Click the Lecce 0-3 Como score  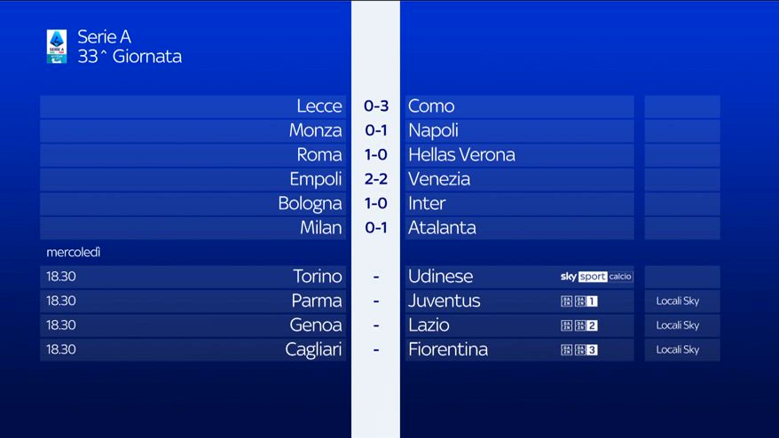(376, 106)
